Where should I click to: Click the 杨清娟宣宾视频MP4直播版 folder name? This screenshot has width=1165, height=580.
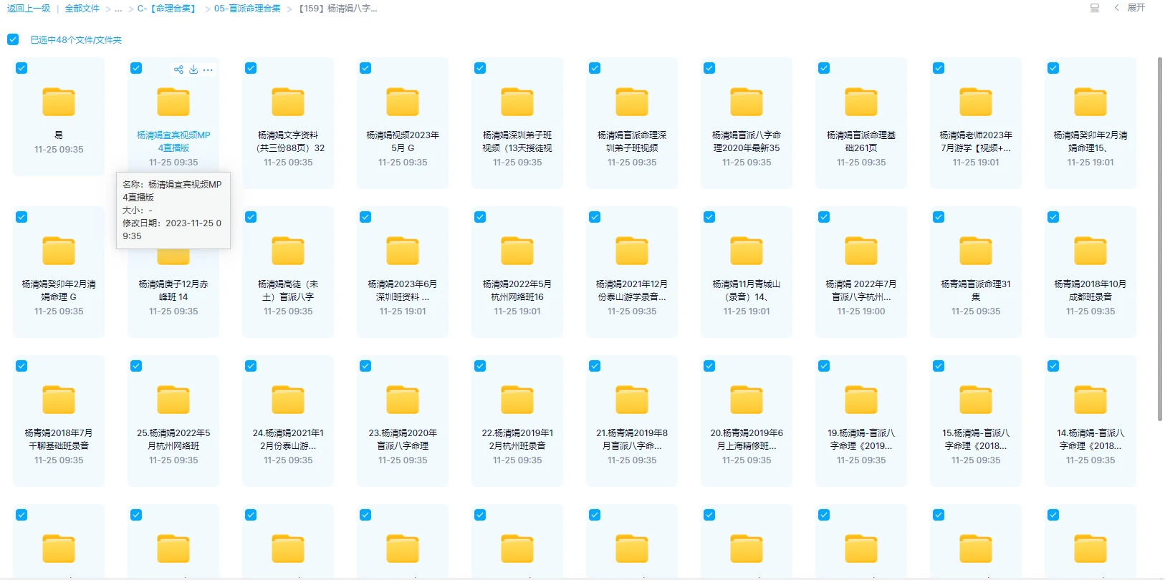[173, 141]
